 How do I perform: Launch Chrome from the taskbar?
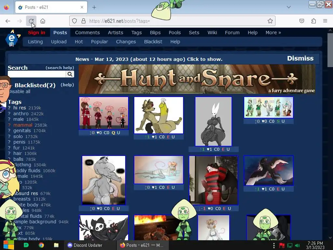[41, 245]
